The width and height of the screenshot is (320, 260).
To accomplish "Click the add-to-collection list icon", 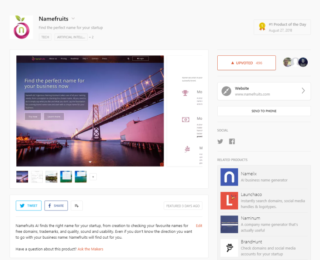I will [x=76, y=206].
